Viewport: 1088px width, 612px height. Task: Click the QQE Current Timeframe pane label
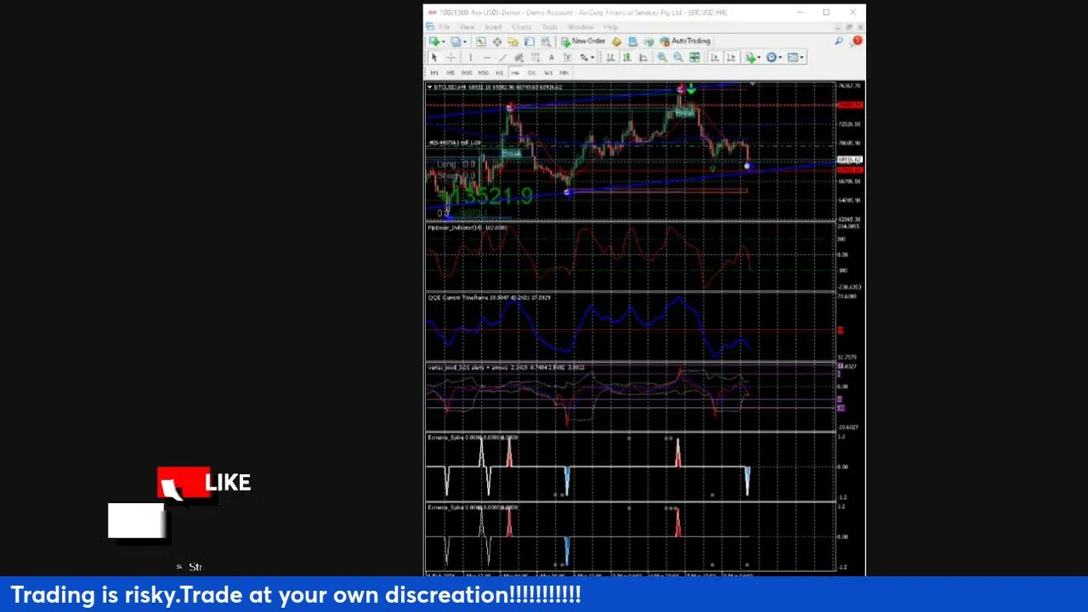pos(488,297)
